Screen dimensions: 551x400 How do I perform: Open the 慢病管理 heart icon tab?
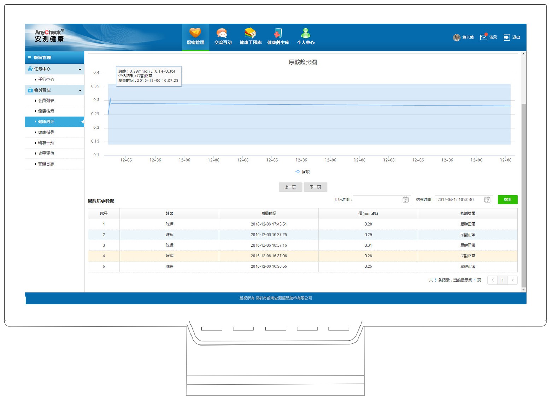click(x=195, y=33)
